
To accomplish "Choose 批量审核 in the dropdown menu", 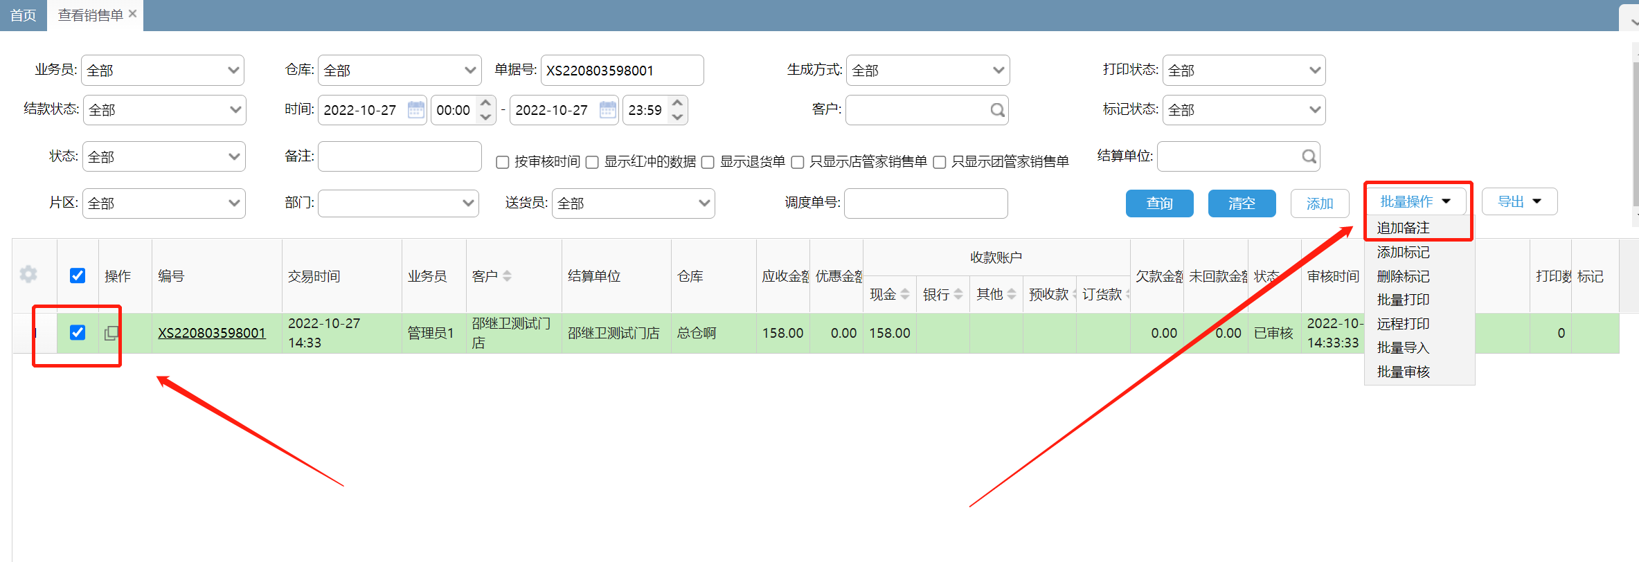I will [x=1403, y=372].
